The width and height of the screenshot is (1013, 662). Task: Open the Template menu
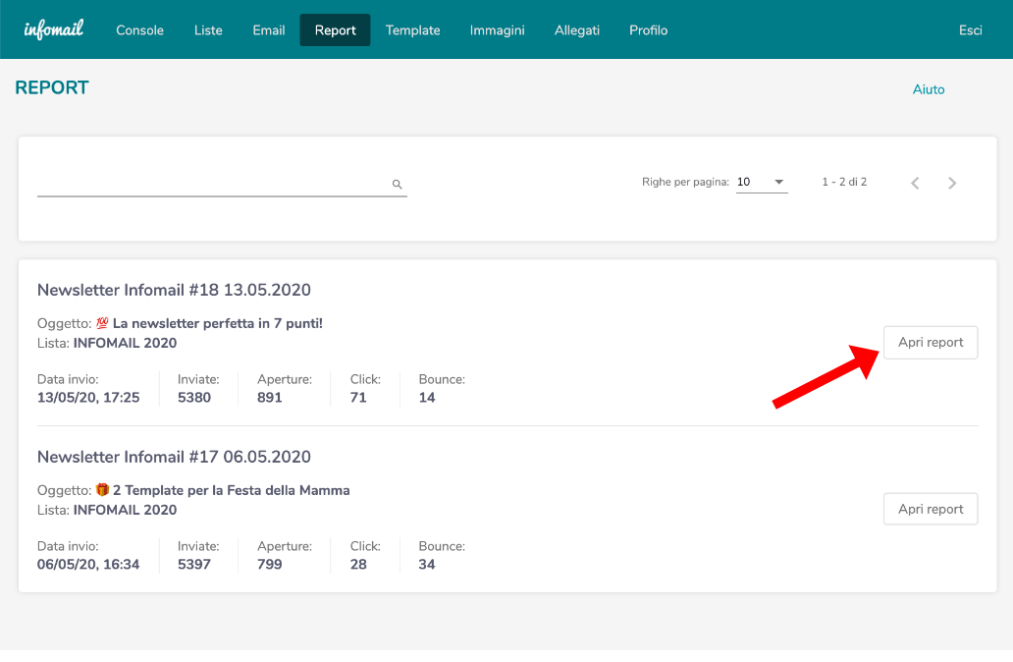click(413, 30)
